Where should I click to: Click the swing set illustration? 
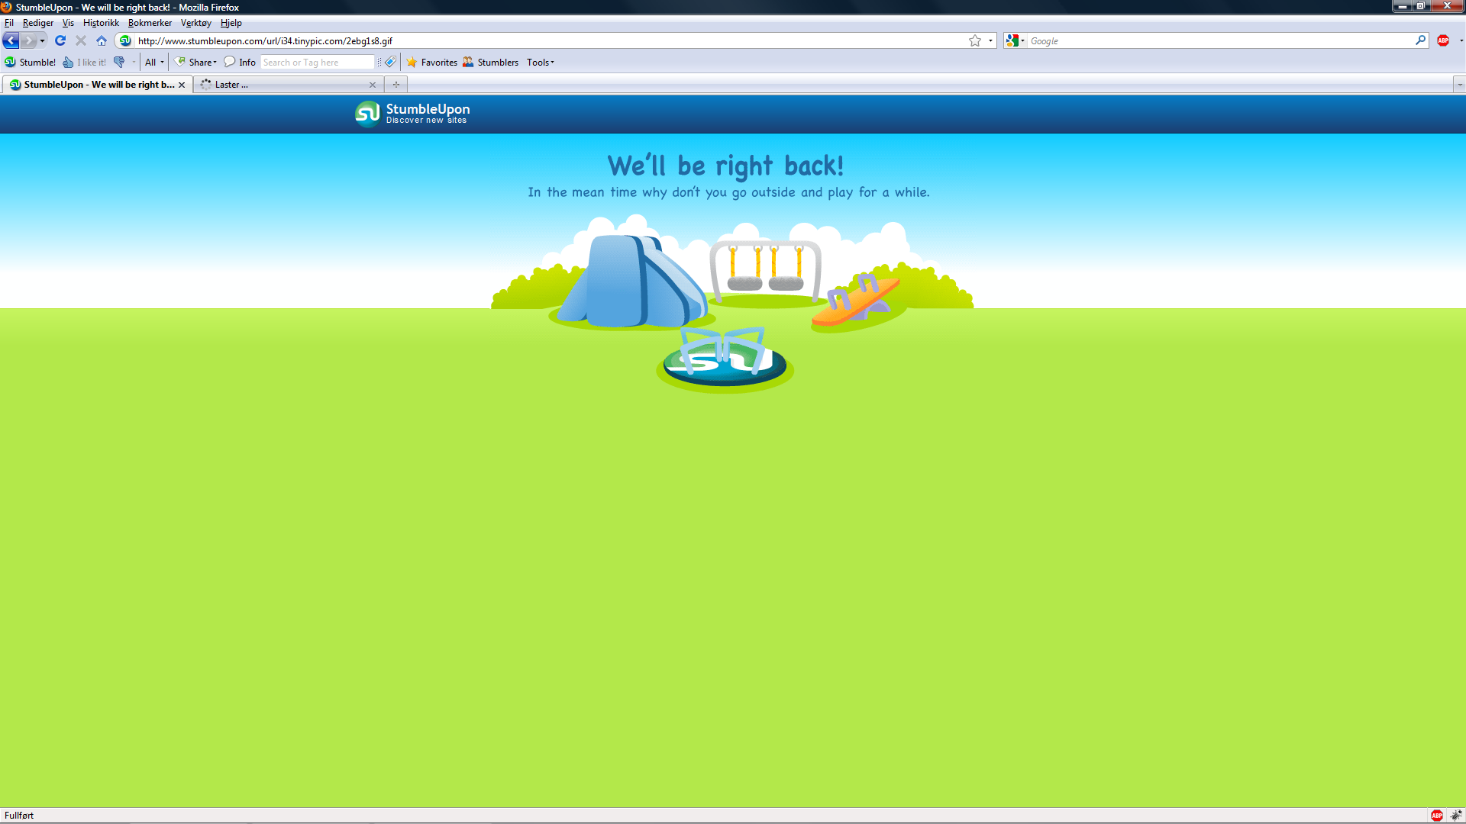point(766,271)
